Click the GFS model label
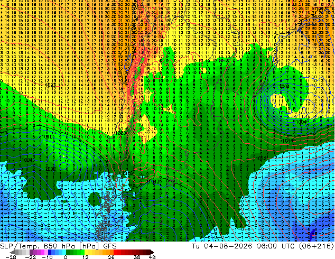The width and height of the screenshot is (335, 259). [x=110, y=246]
